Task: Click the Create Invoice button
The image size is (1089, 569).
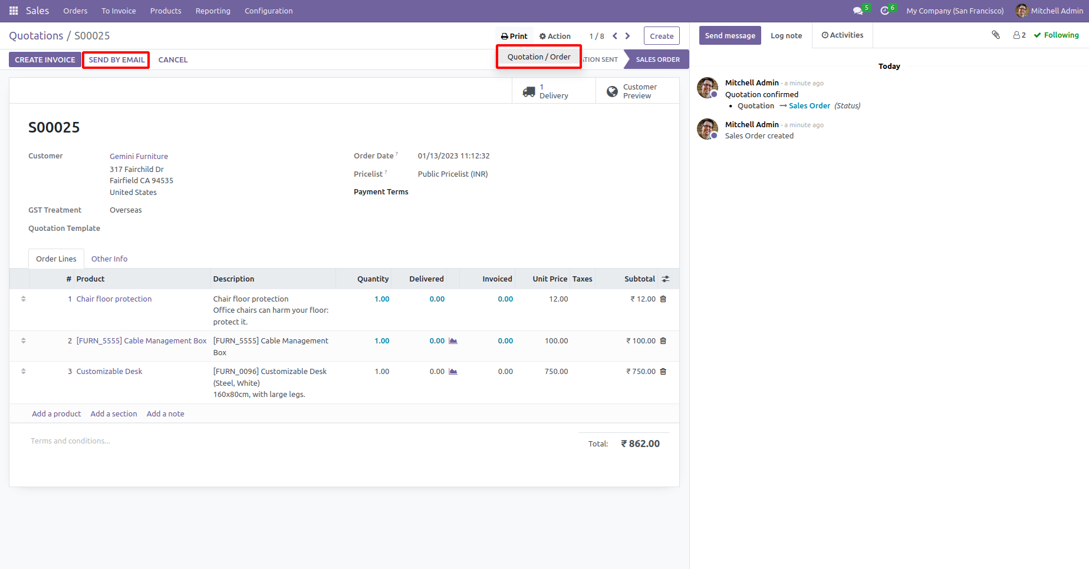Action: point(45,59)
